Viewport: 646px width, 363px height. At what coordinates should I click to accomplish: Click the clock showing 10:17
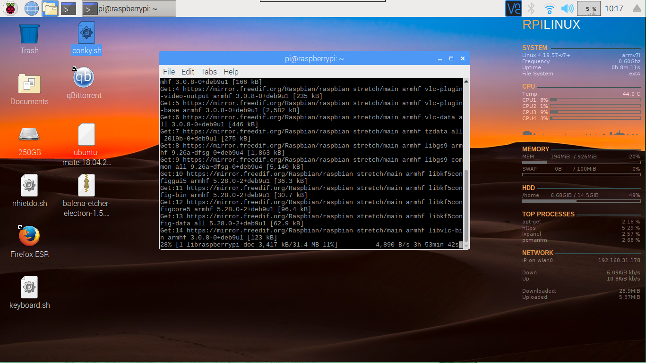pyautogui.click(x=614, y=8)
